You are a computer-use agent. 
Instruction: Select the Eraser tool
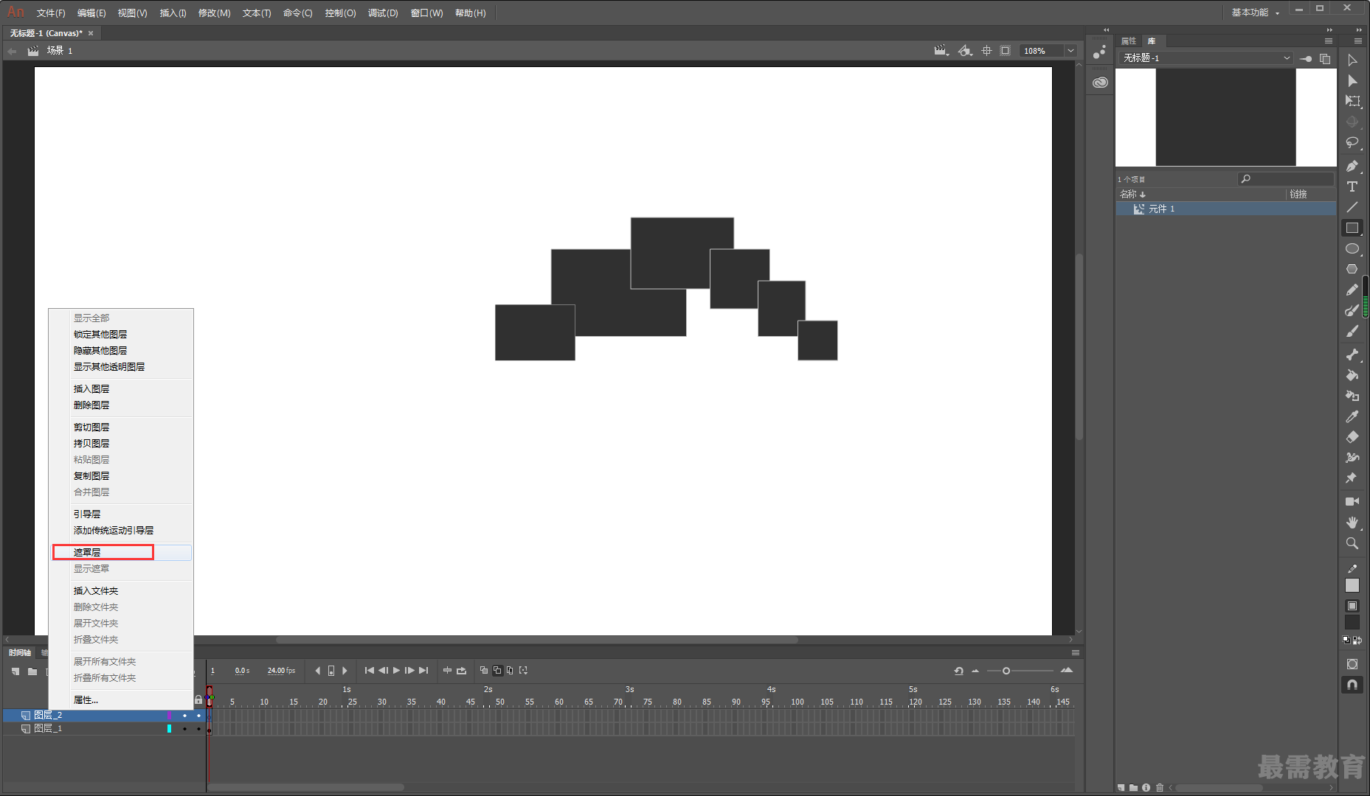1352,437
